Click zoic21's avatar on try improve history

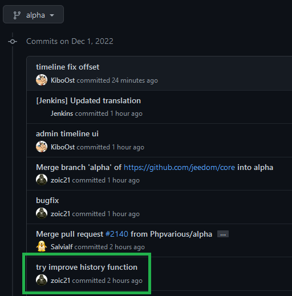pos(42,280)
